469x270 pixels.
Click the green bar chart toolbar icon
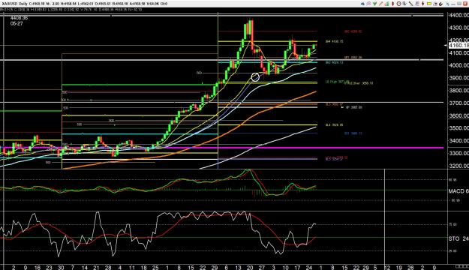[387, 4]
